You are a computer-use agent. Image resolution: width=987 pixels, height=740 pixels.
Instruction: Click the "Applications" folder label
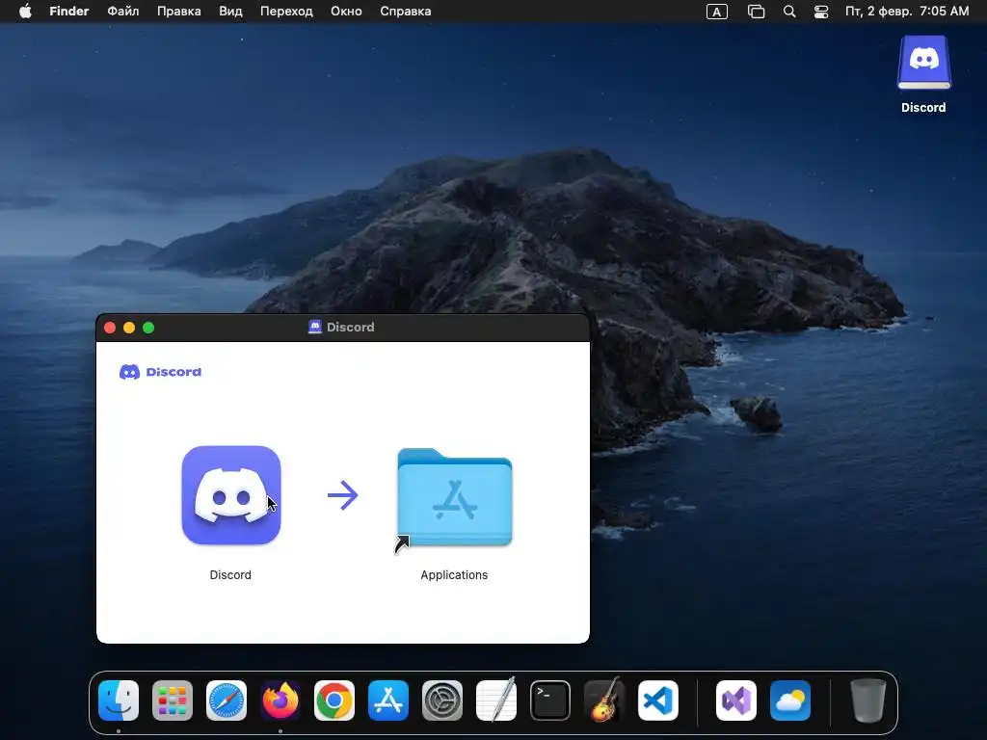454,574
